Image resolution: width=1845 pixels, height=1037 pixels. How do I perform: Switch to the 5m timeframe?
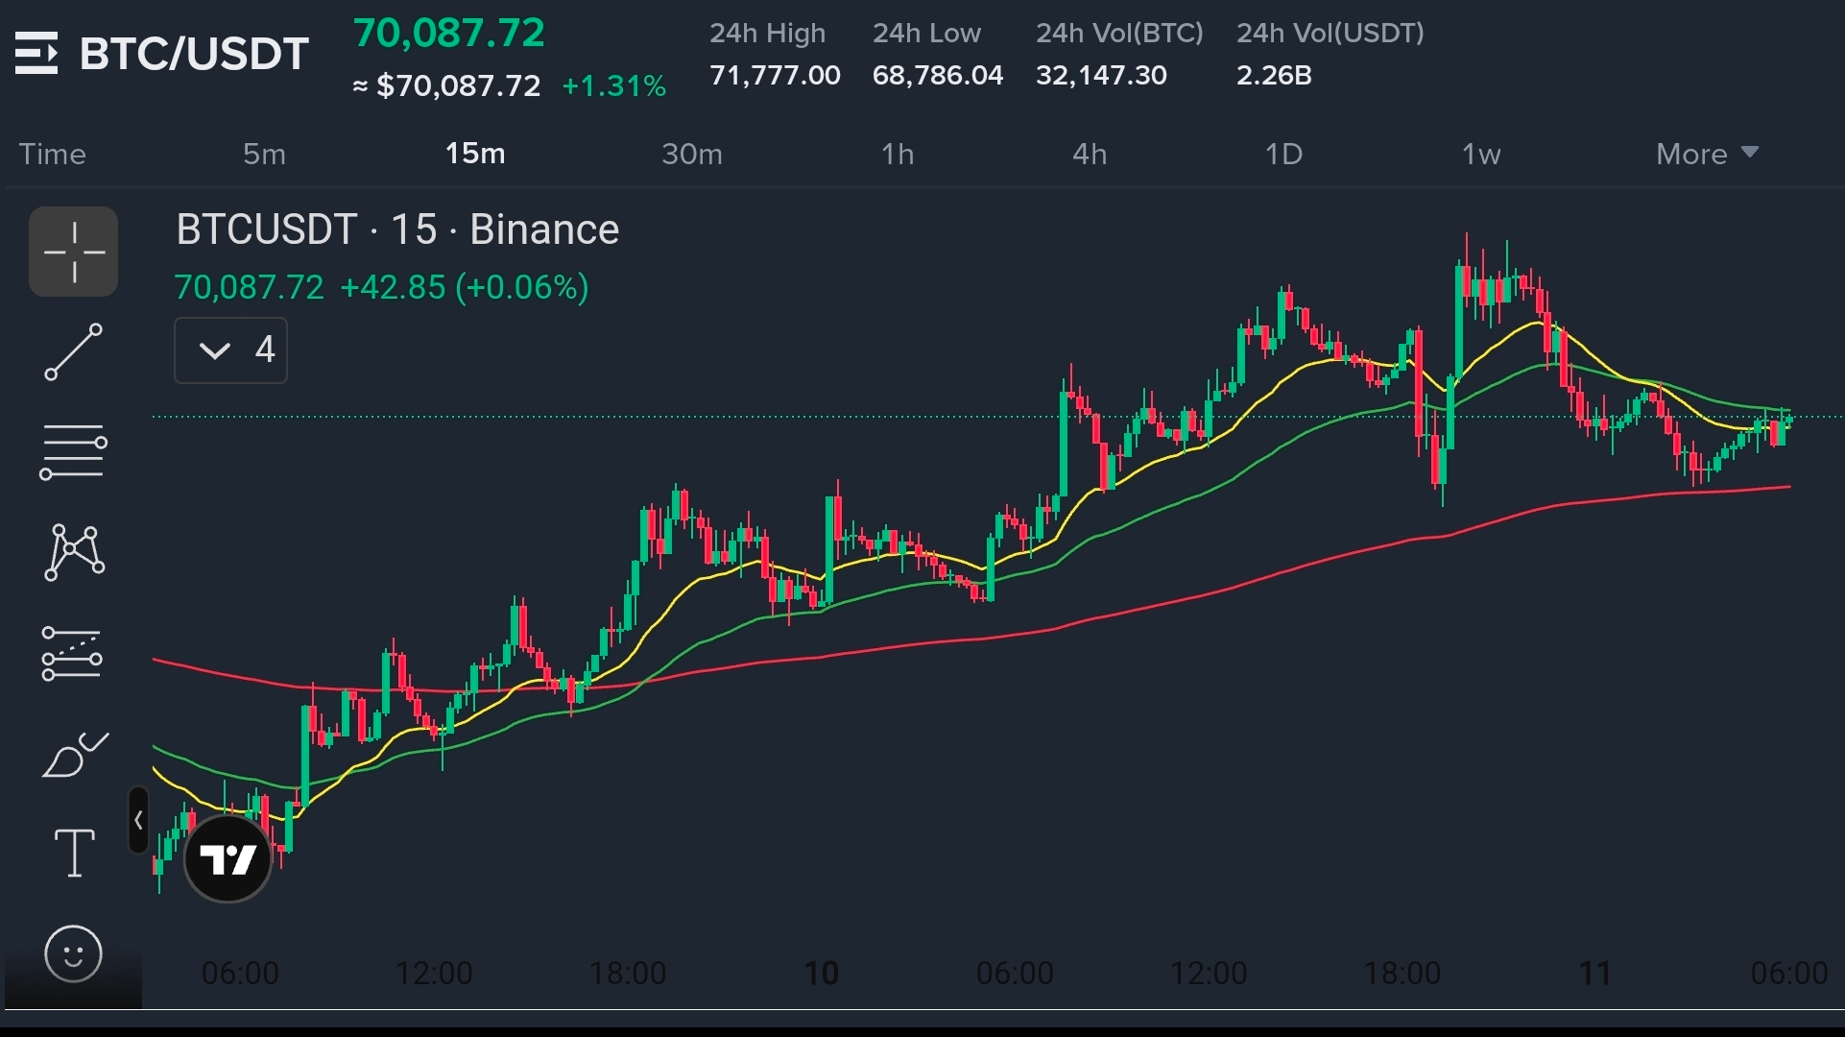pyautogui.click(x=264, y=154)
